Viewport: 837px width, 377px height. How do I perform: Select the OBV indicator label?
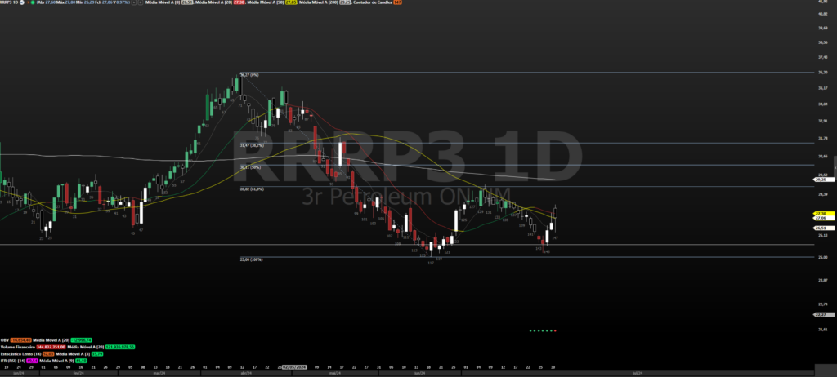[6, 339]
